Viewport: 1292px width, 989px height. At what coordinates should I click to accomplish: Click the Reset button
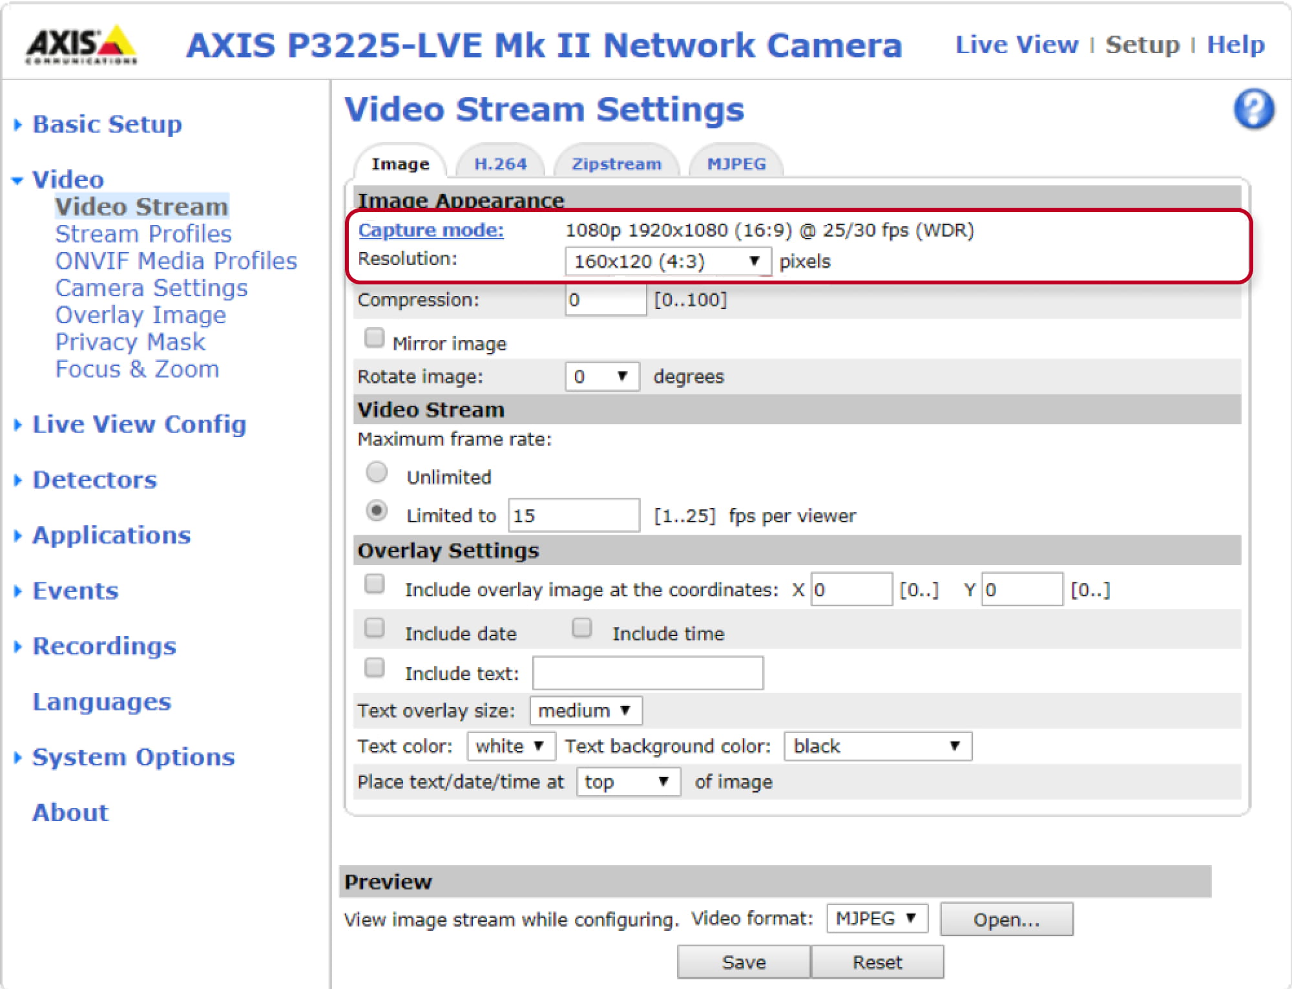pos(877,962)
